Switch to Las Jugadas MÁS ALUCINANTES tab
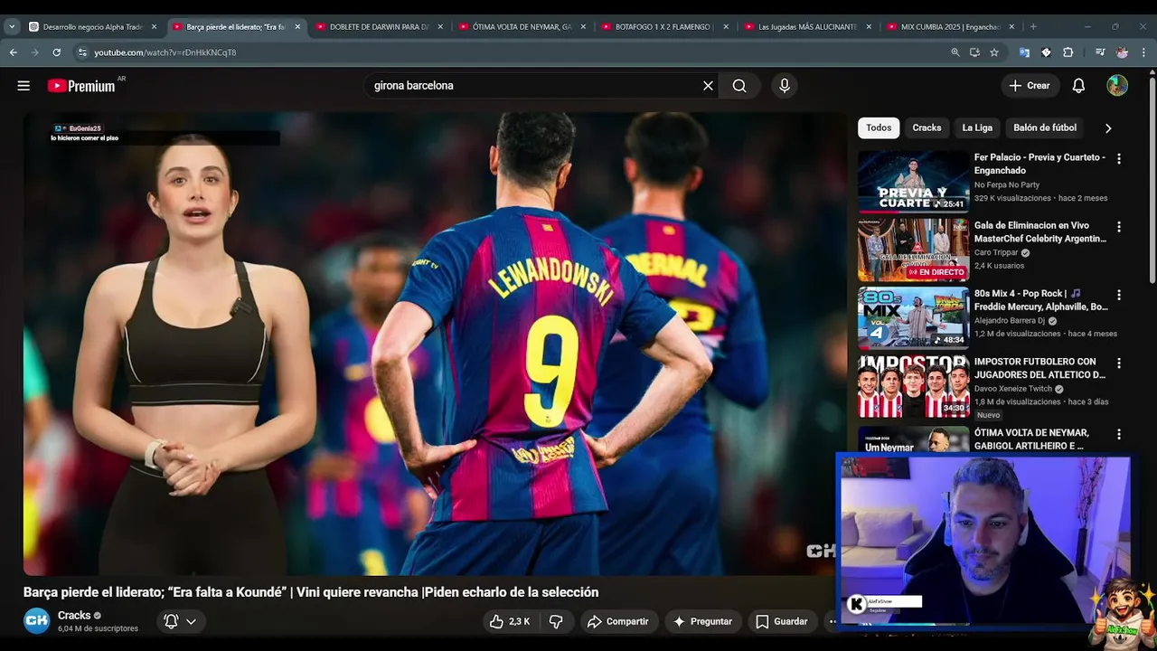 (x=808, y=27)
